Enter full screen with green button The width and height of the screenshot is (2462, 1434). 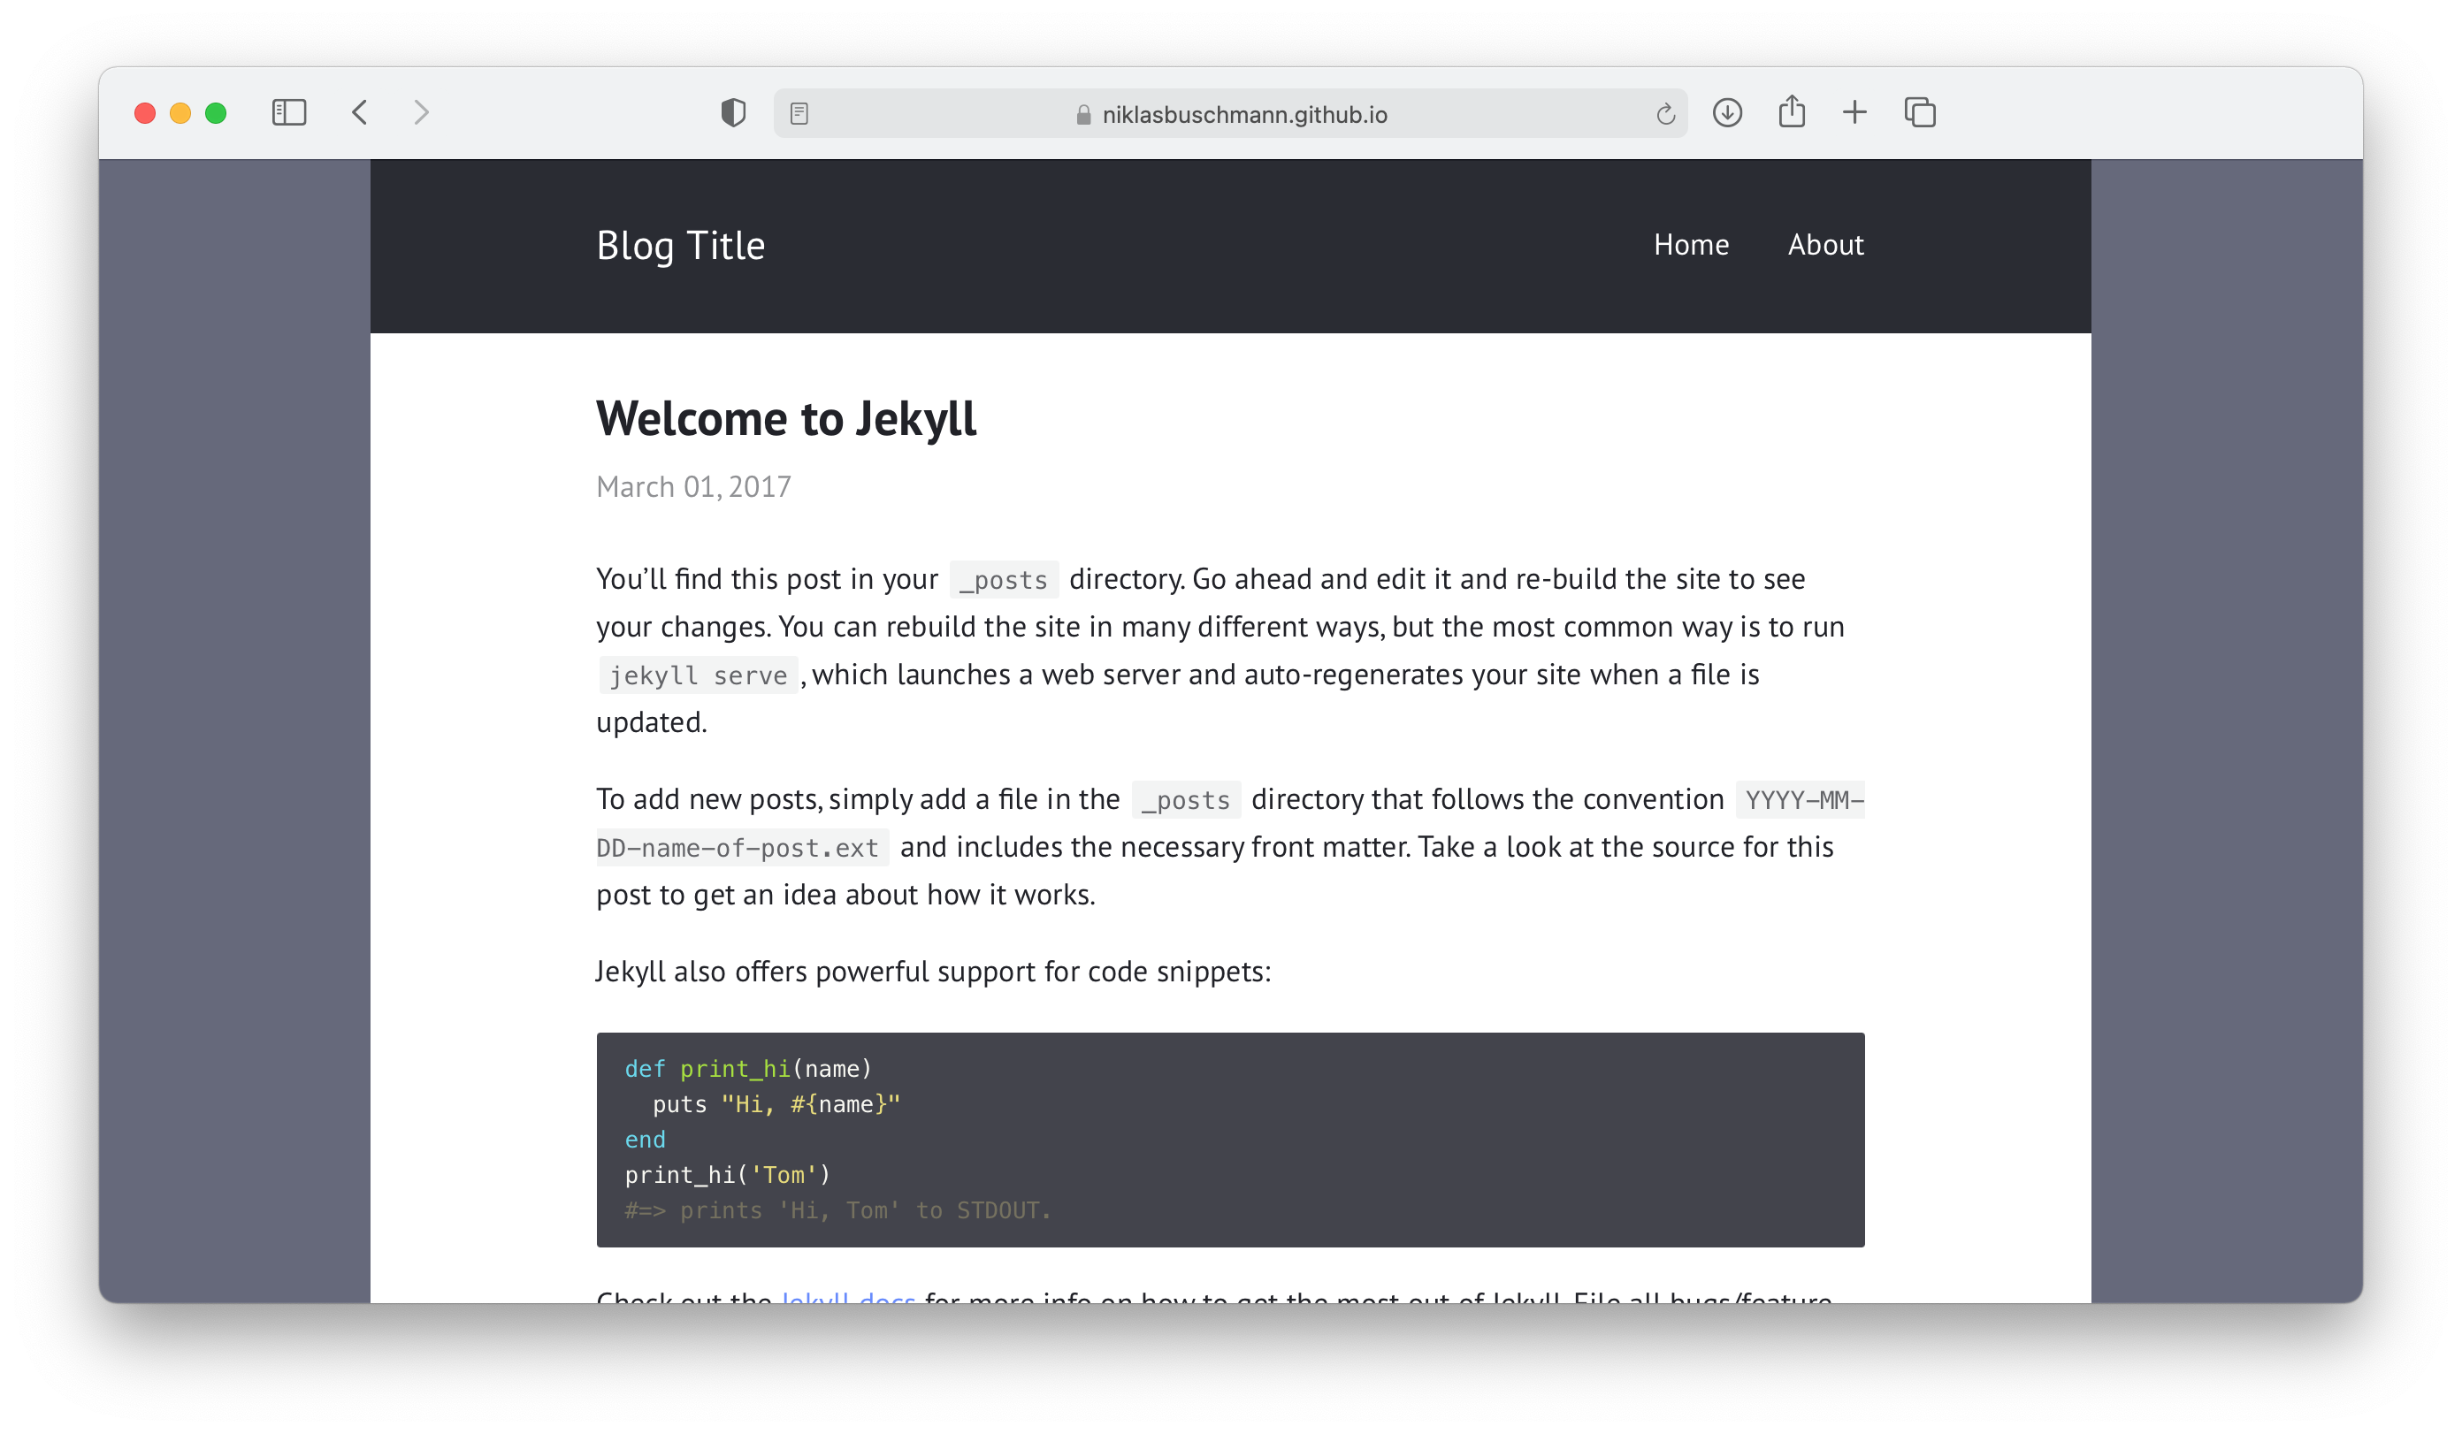[x=216, y=113]
